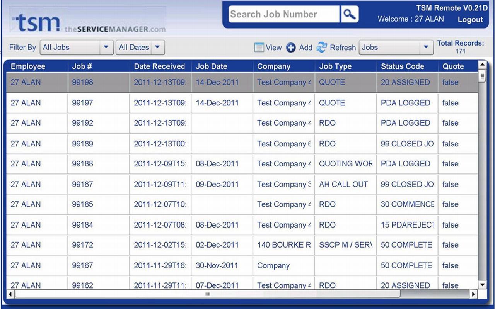
Task: Open the All Jobs filter dropdown
Action: click(x=106, y=48)
